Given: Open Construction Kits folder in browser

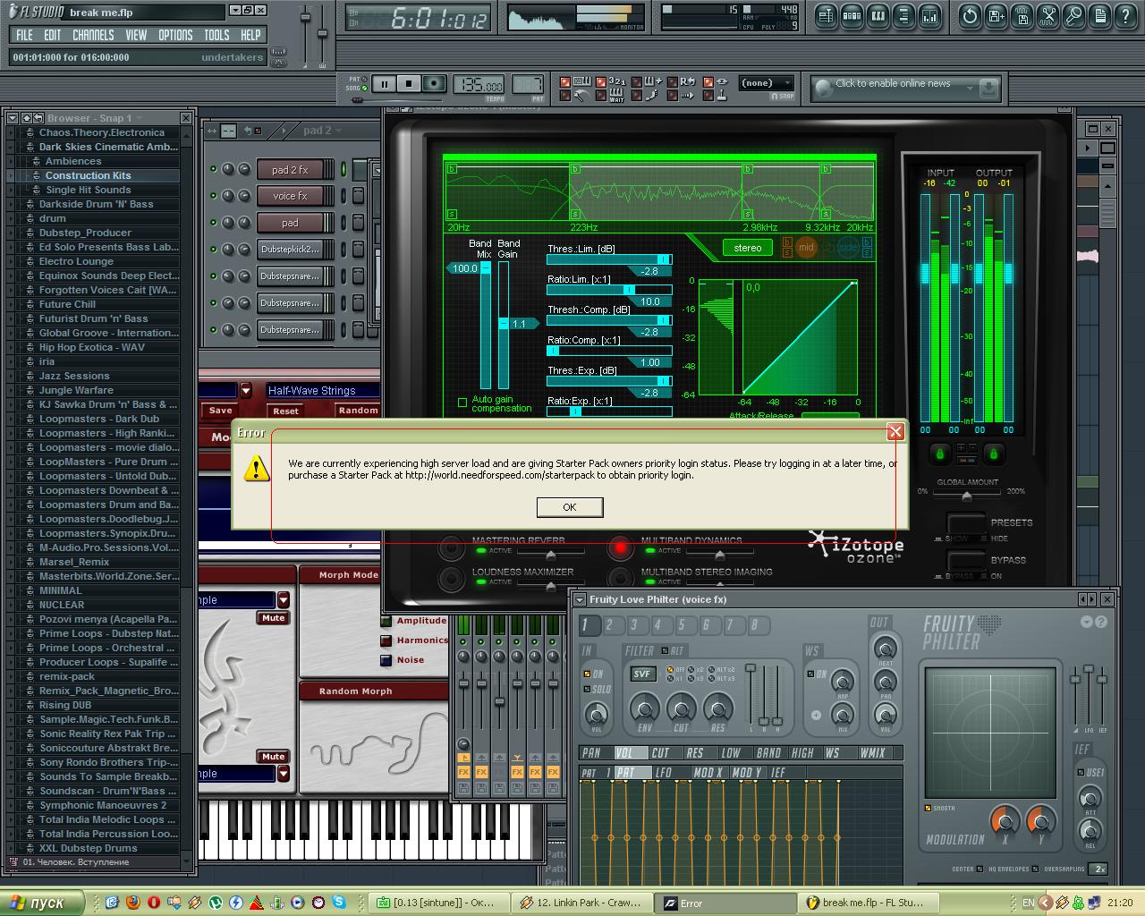Looking at the screenshot, I should (x=88, y=175).
